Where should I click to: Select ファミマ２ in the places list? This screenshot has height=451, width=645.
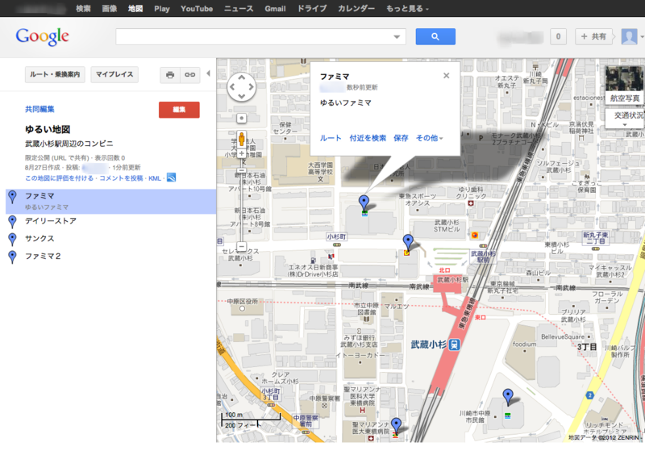43,257
